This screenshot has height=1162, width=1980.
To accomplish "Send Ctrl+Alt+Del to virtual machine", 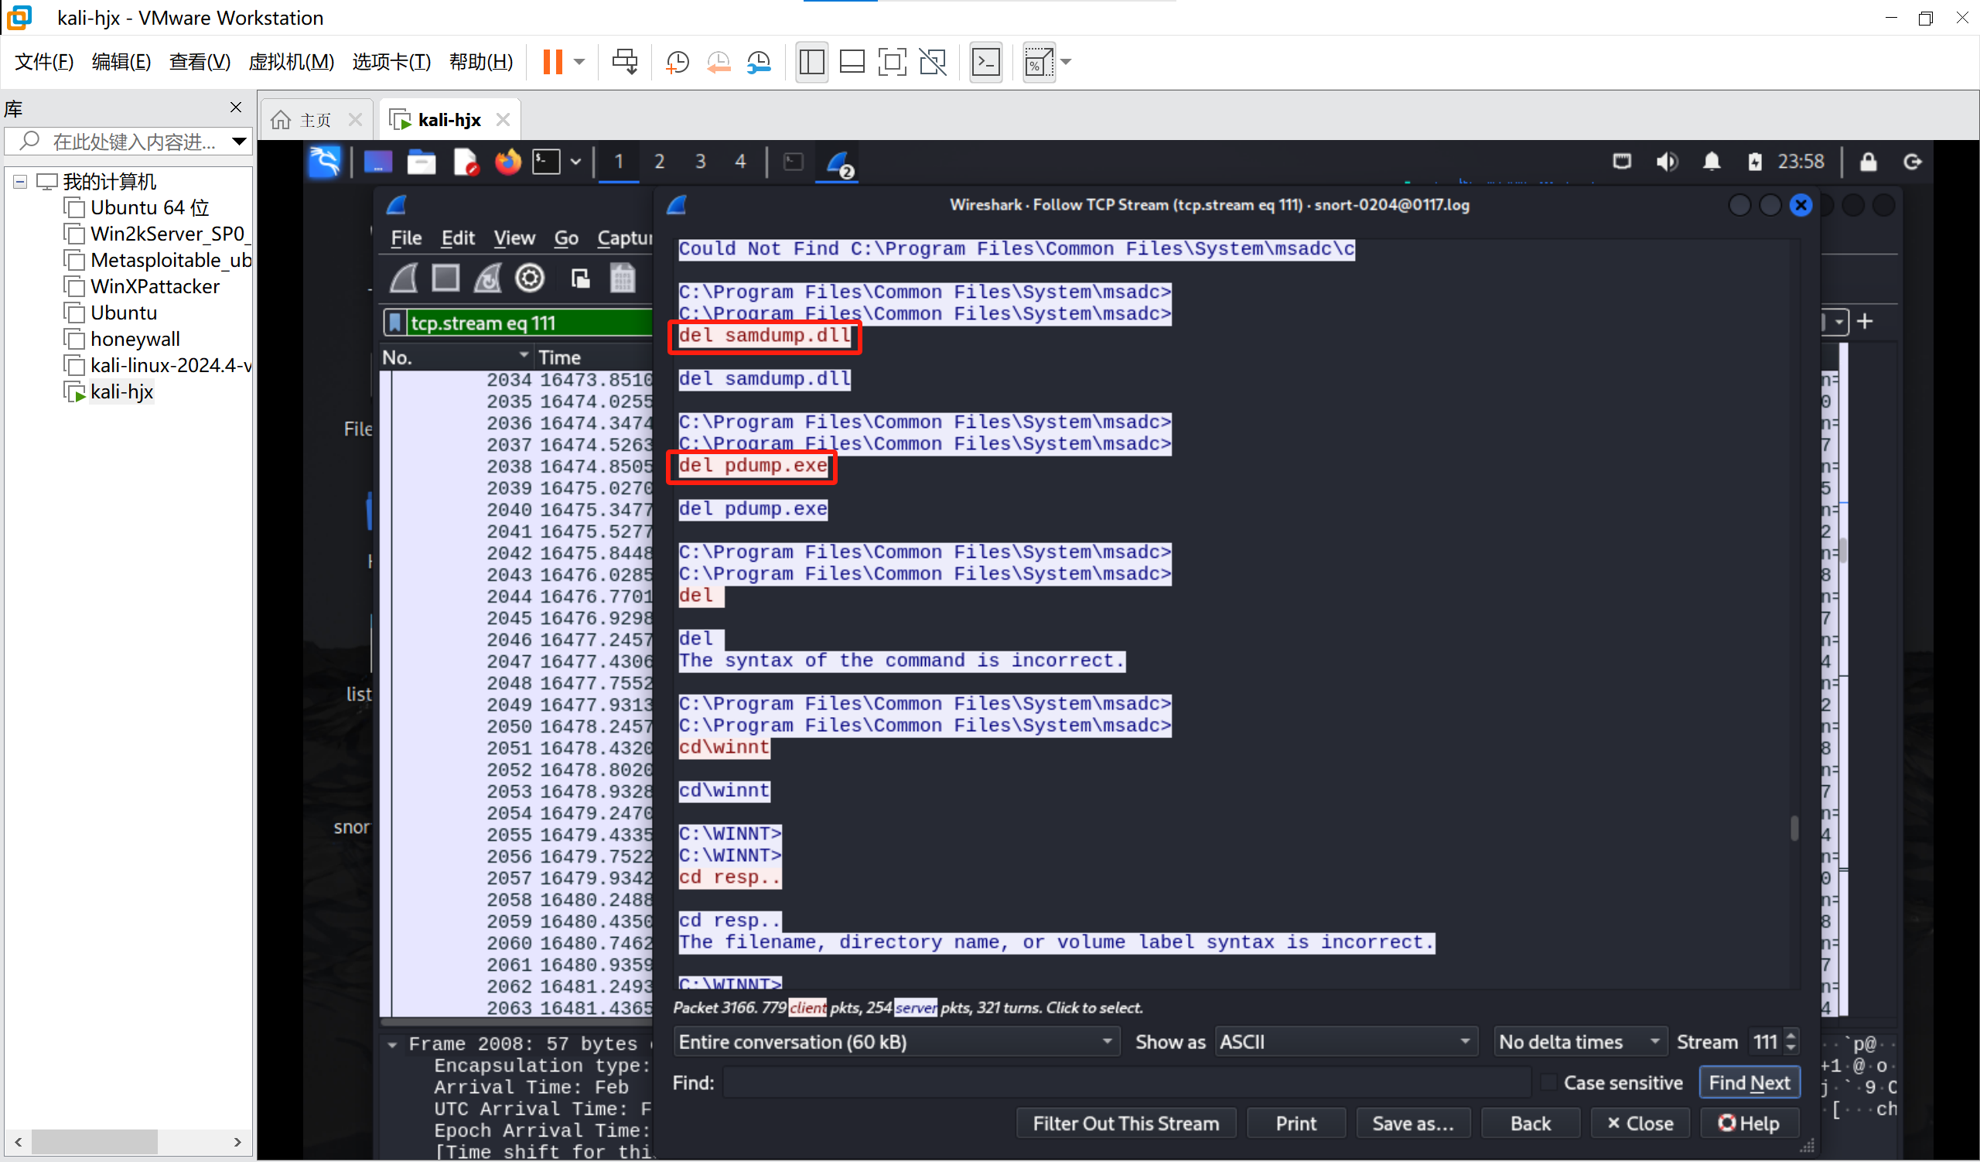I will pyautogui.click(x=626, y=61).
